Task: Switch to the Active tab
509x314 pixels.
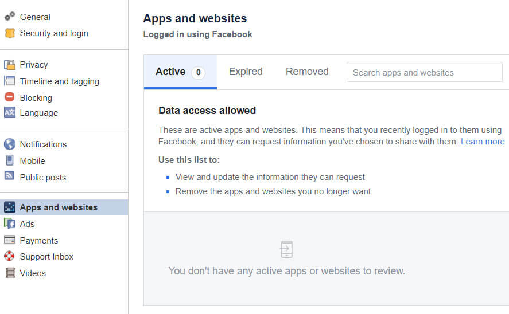Action: (x=180, y=72)
